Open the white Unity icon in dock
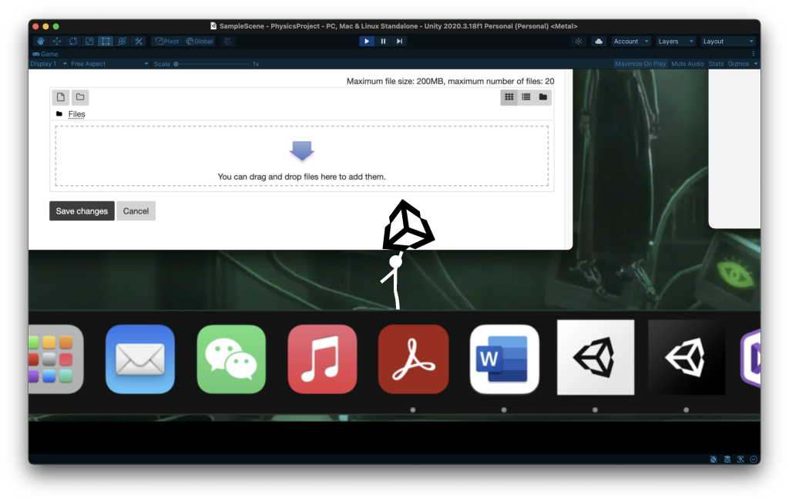Viewport: 789px width, 502px height. (x=596, y=358)
